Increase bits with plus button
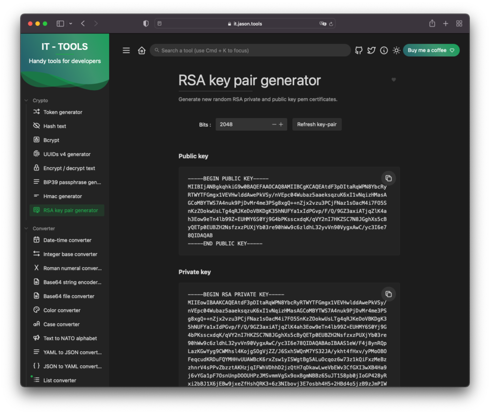The height and width of the screenshot is (414, 490). 281,124
